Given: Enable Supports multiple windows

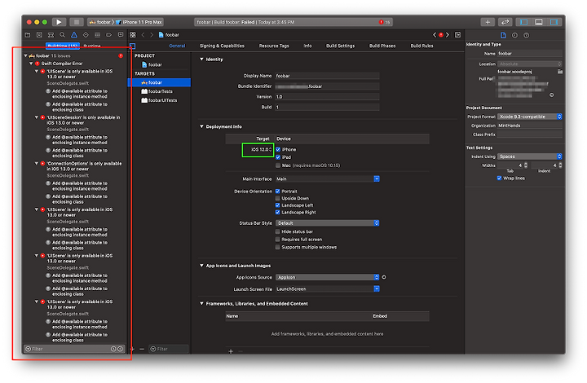Looking at the screenshot, I should [278, 247].
